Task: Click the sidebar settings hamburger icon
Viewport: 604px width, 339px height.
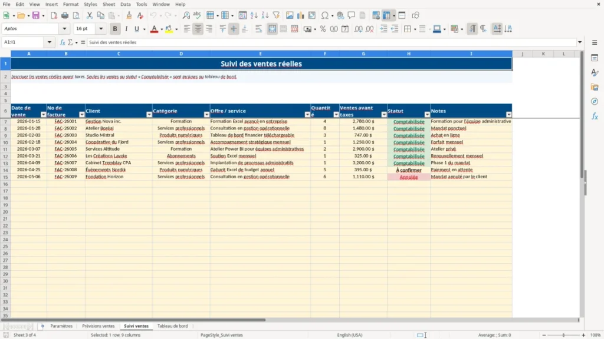Action: click(595, 42)
